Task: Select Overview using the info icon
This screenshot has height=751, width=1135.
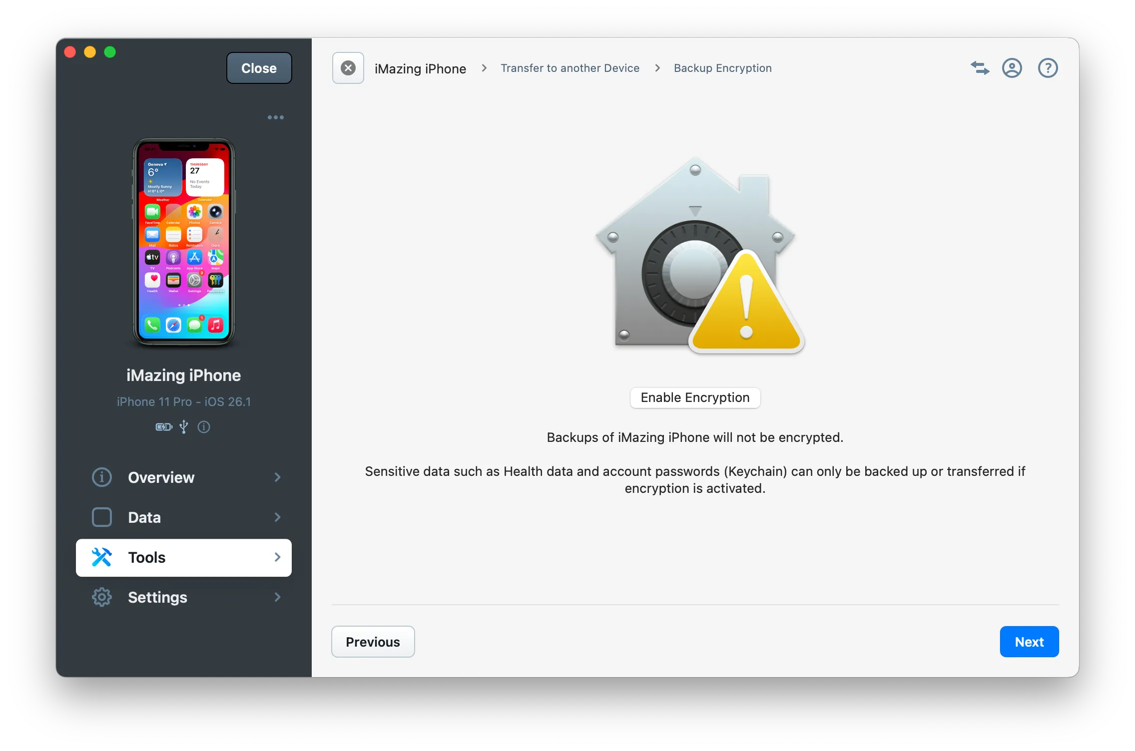Action: [102, 477]
